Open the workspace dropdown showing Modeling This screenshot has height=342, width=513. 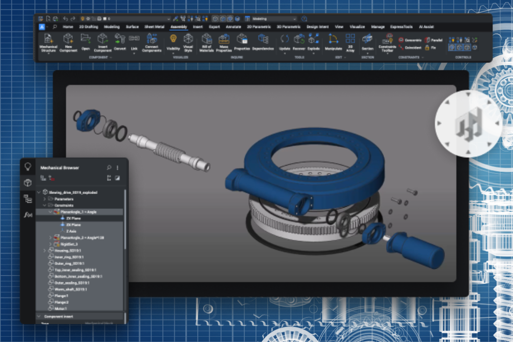click(x=274, y=19)
